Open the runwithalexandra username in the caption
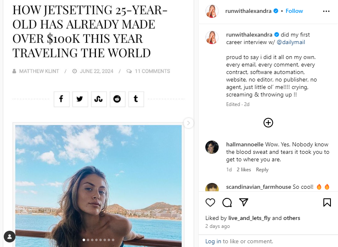This screenshot has height=247, width=338. [249, 35]
